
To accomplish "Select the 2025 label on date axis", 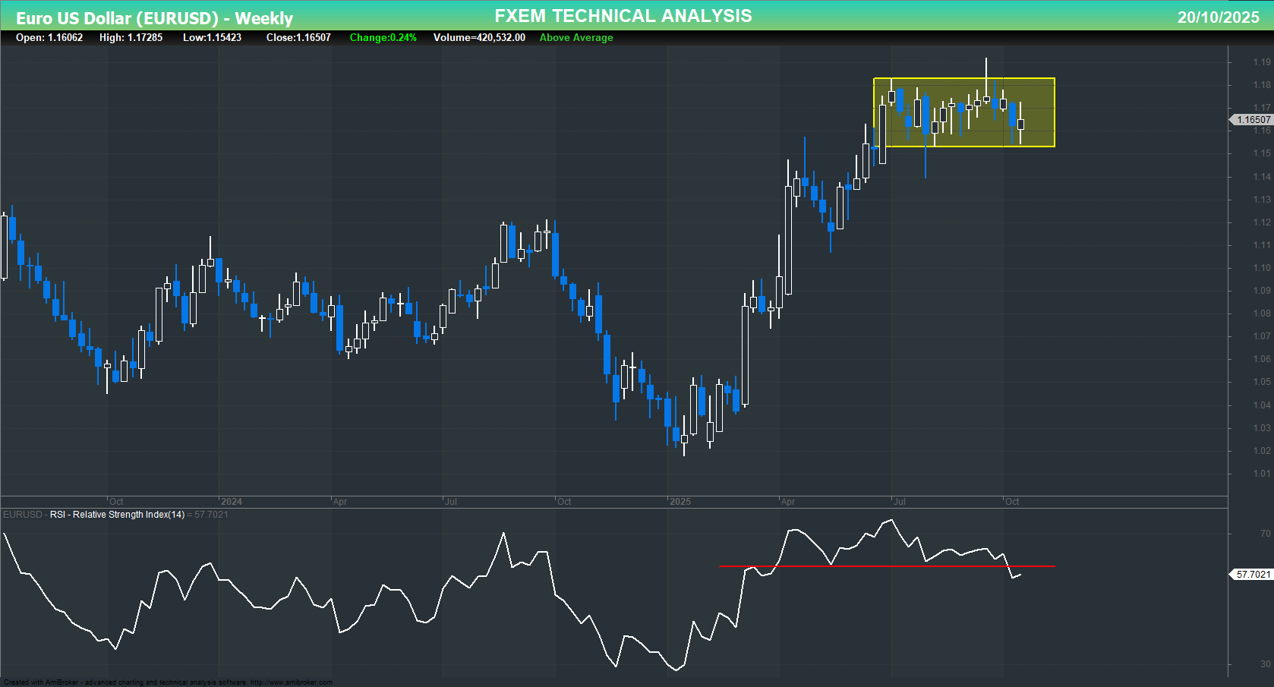I will coord(681,502).
